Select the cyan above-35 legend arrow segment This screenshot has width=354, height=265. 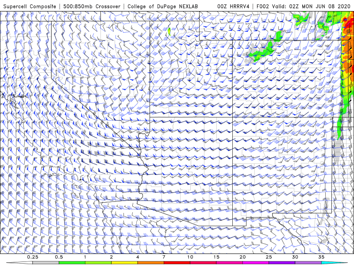coord(334,263)
